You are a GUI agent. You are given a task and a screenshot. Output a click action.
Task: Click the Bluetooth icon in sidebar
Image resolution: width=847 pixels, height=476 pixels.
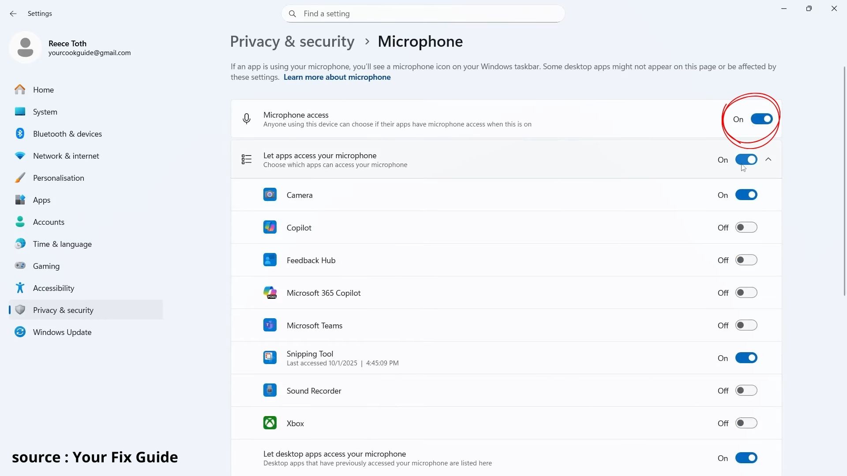(20, 134)
